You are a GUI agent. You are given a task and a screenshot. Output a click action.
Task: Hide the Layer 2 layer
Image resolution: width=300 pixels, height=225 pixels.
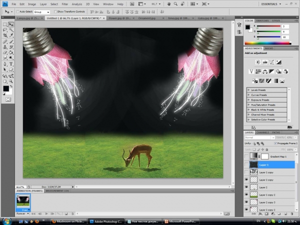point(246,187)
